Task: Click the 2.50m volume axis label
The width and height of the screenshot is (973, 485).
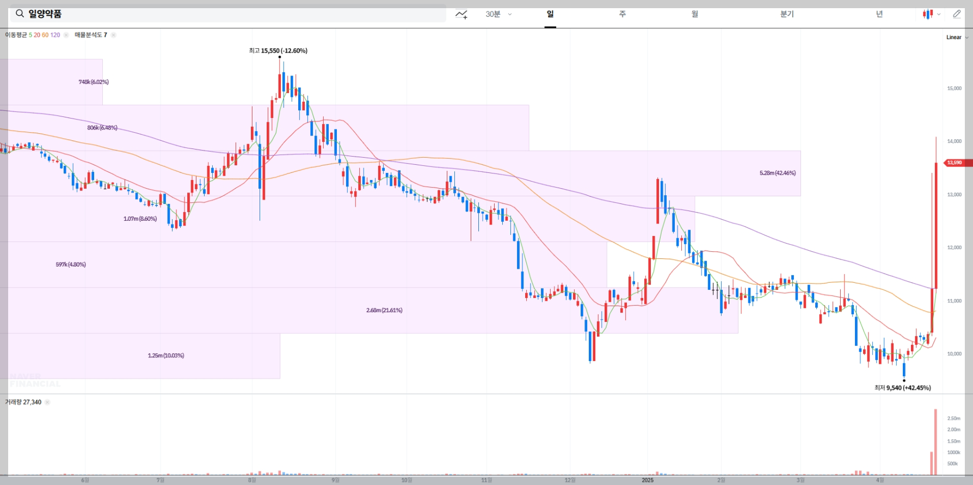Action: tap(954, 418)
